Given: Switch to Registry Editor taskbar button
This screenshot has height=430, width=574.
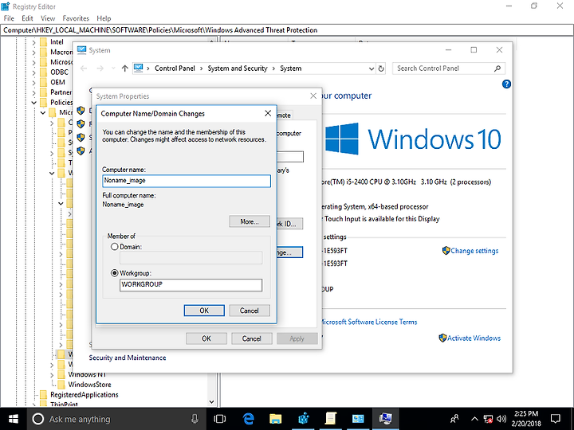Looking at the screenshot, I should click(x=304, y=419).
